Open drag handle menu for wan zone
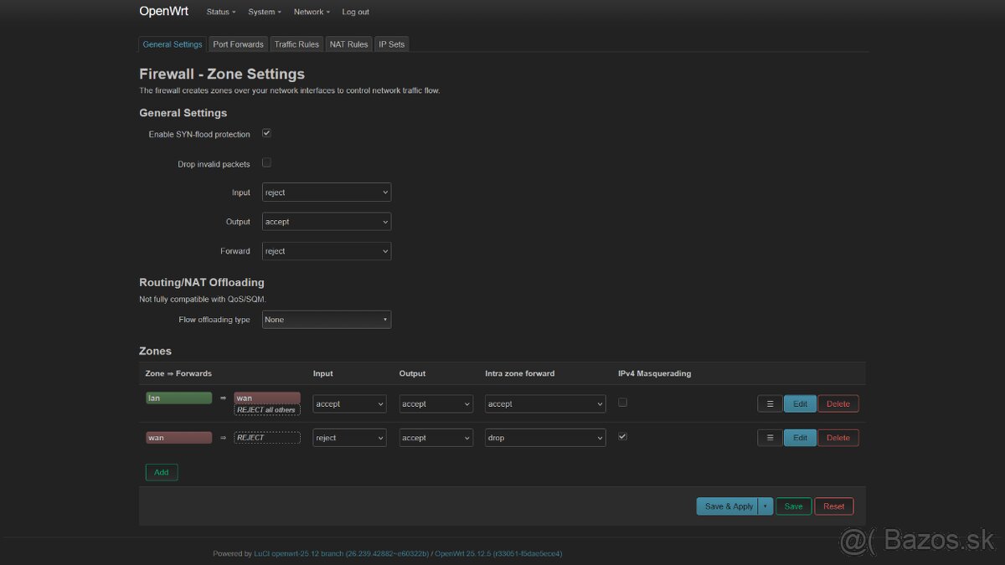This screenshot has width=1005, height=565. click(x=770, y=438)
